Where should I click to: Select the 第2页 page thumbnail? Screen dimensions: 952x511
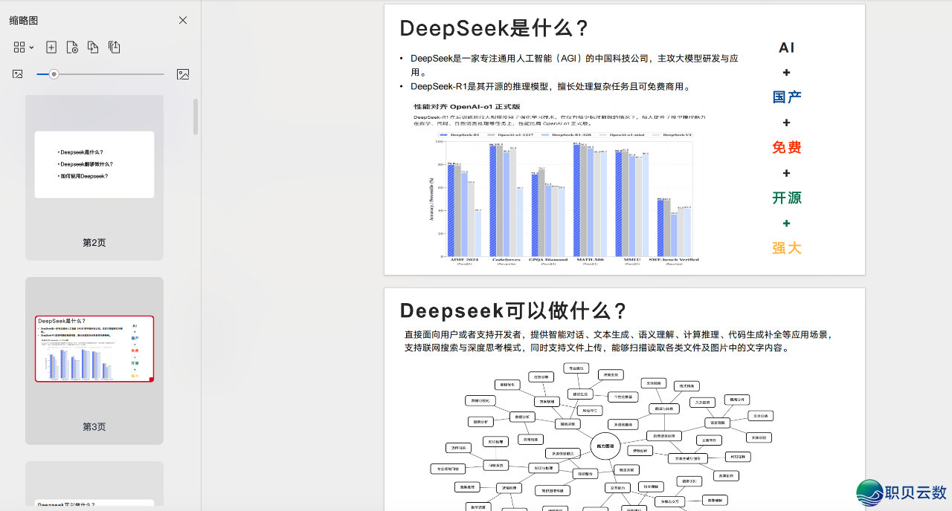click(x=94, y=165)
